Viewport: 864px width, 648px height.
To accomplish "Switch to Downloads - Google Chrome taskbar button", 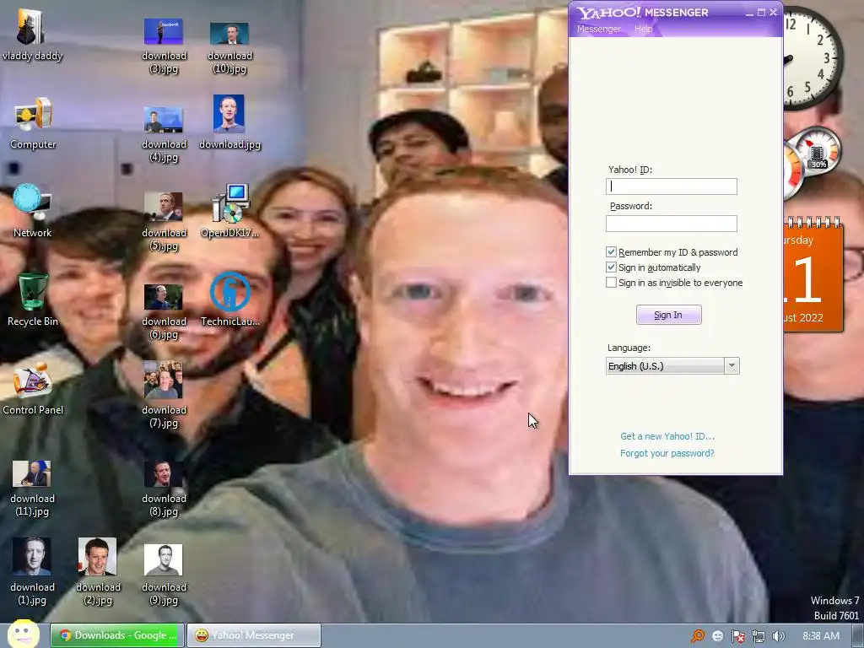I will coord(117,635).
